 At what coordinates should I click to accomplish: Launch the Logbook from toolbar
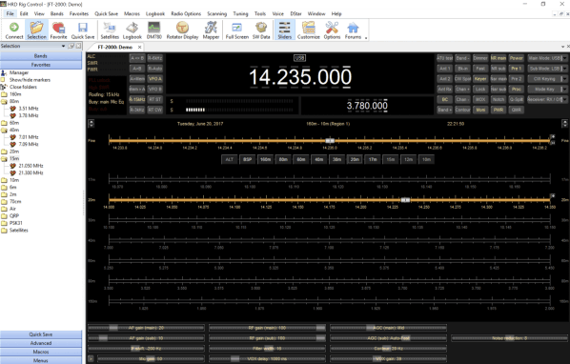coord(132,30)
